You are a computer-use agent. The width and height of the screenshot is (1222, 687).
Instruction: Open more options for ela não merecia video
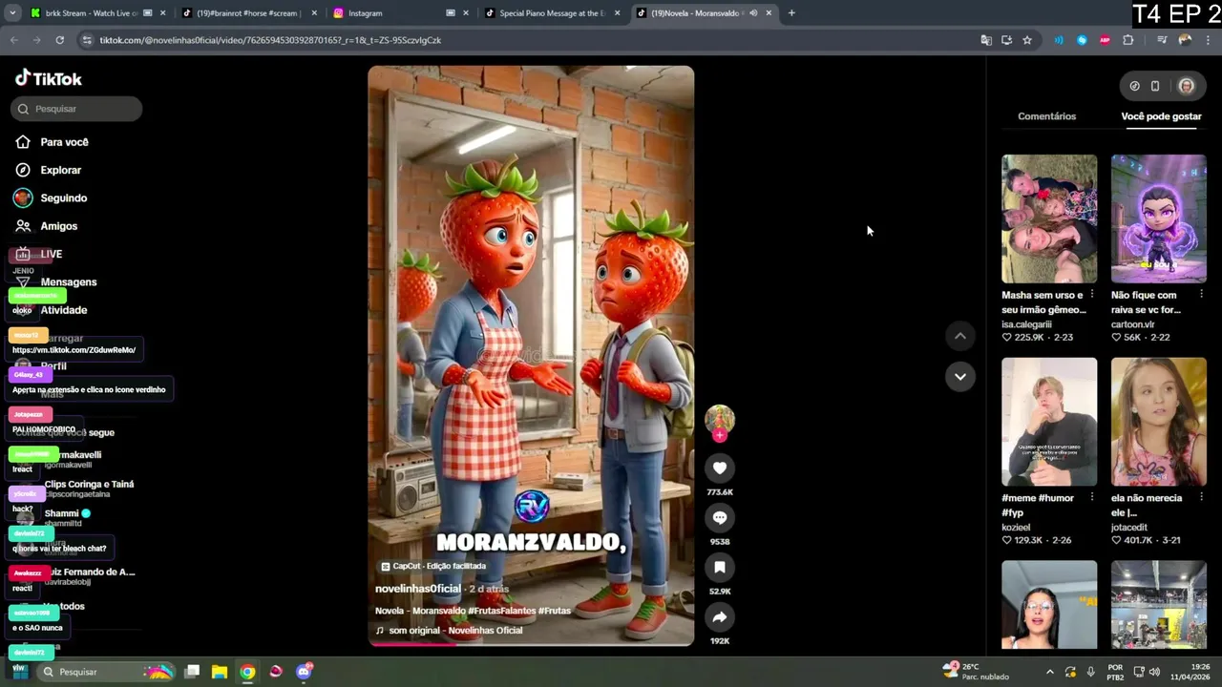pyautogui.click(x=1201, y=497)
